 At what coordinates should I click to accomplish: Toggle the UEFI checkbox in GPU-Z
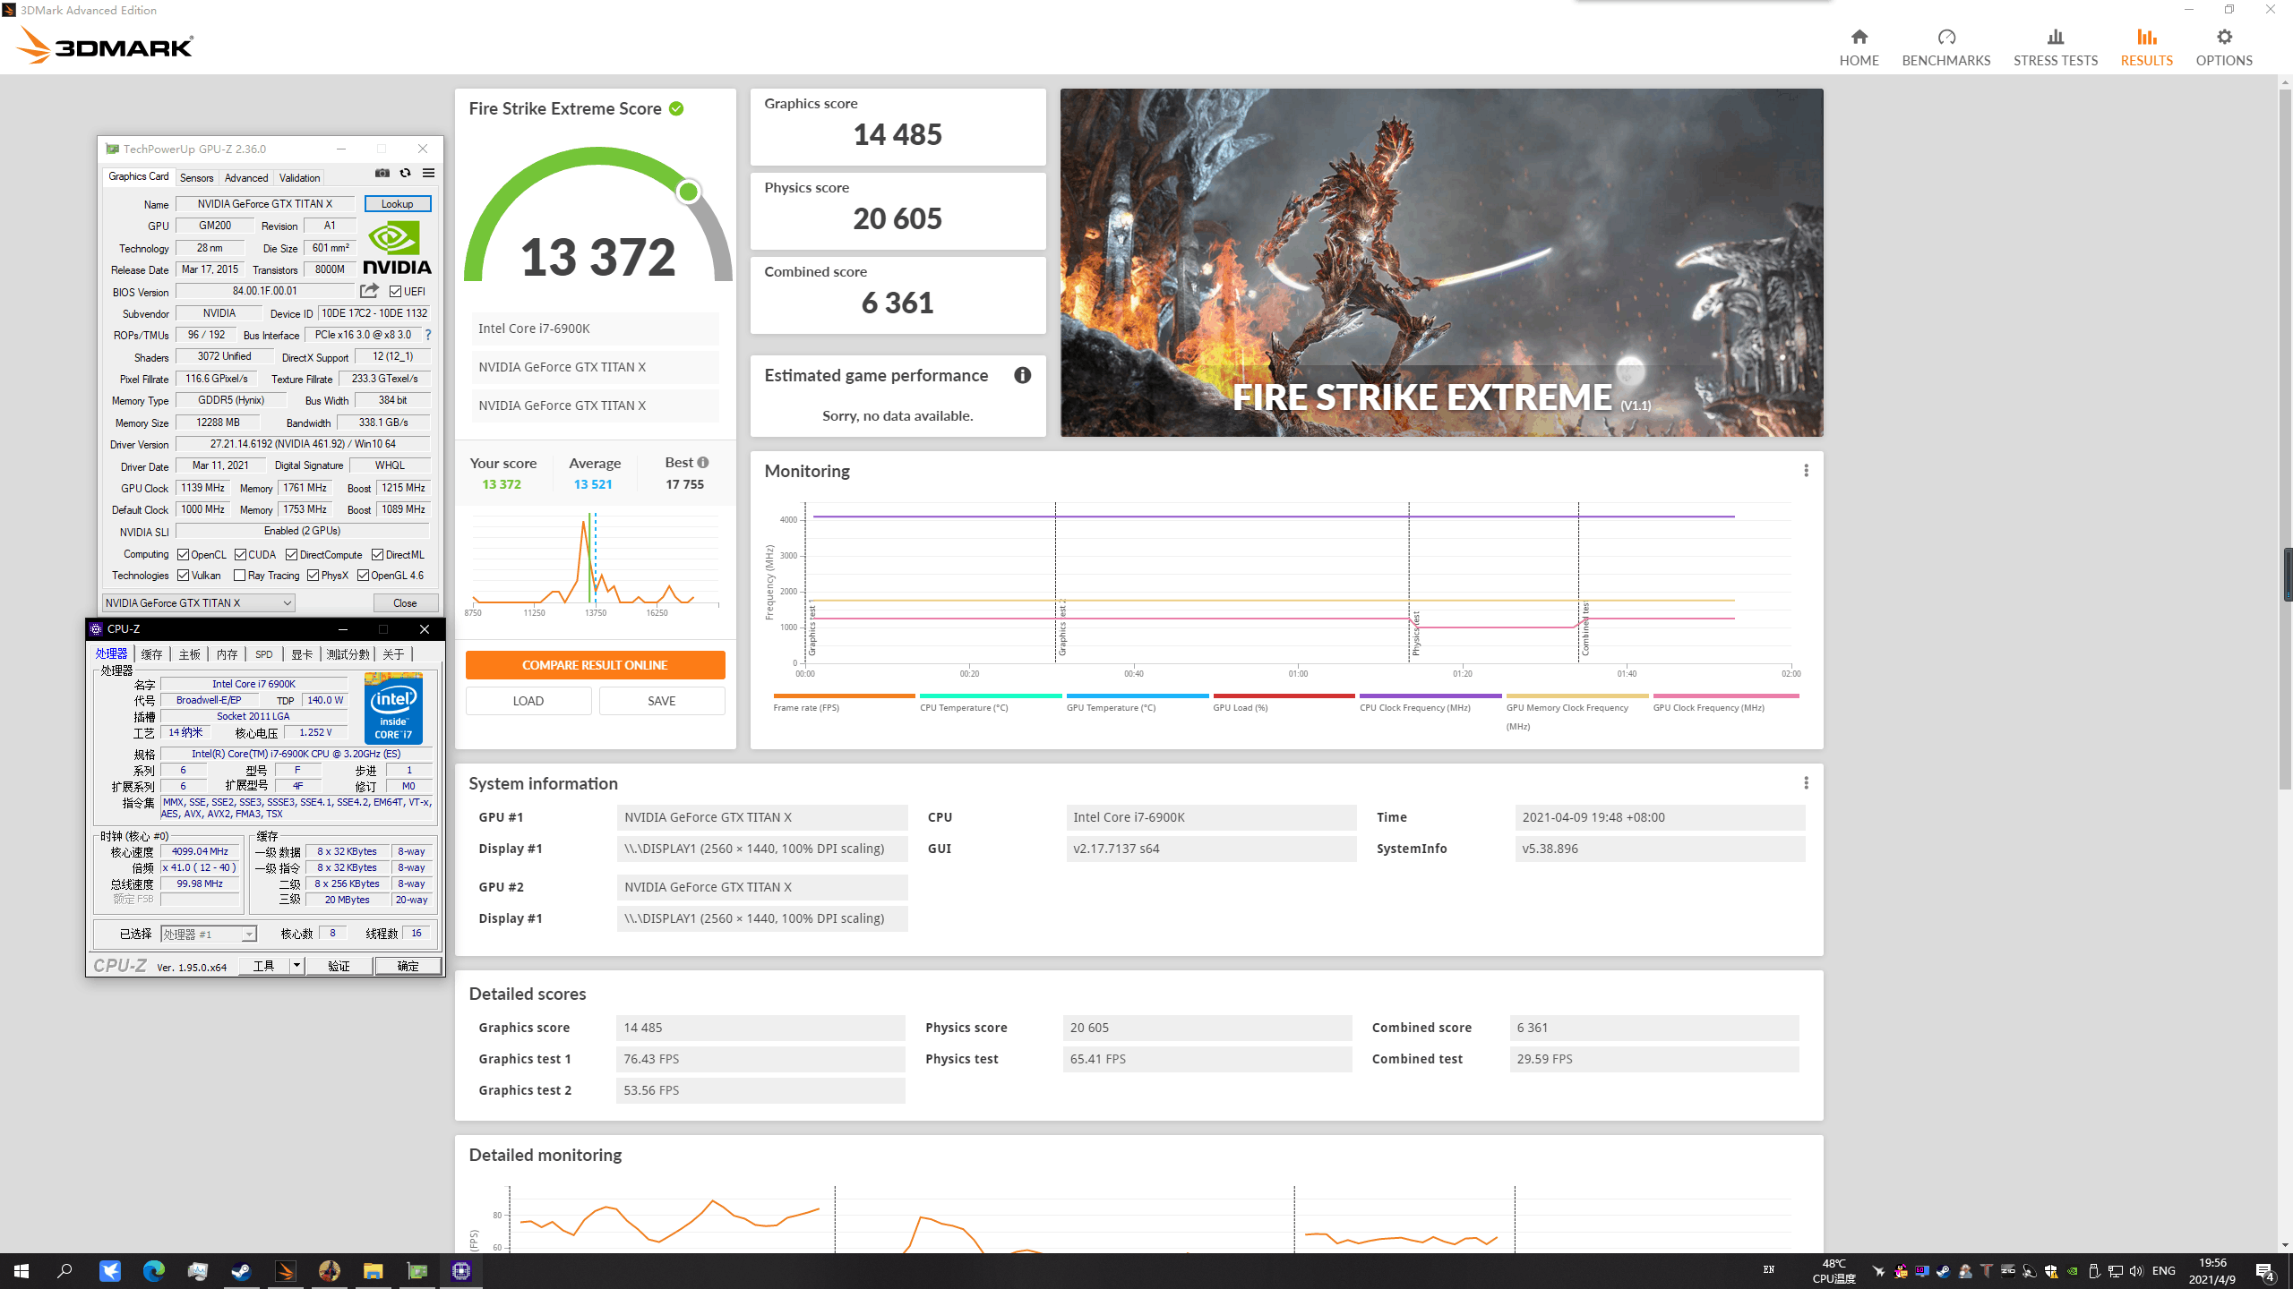coord(395,291)
